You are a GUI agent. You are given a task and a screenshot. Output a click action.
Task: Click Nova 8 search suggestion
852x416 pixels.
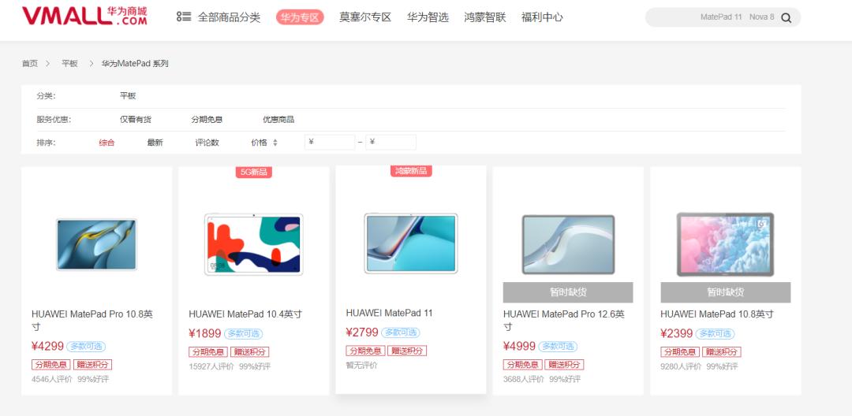pos(762,17)
